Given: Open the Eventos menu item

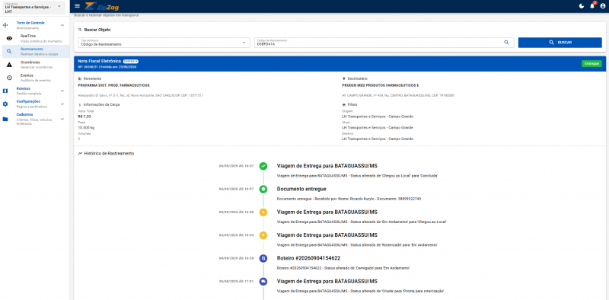Looking at the screenshot, I should (36, 78).
